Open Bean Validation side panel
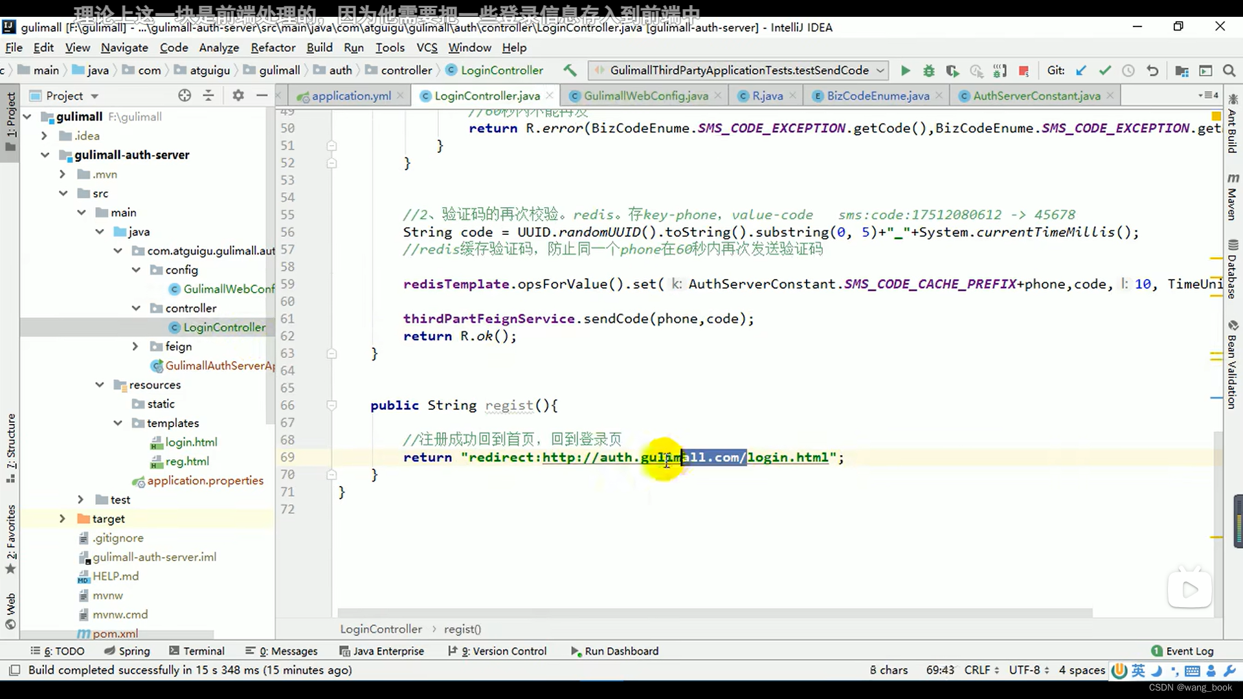The image size is (1243, 699). click(1233, 364)
